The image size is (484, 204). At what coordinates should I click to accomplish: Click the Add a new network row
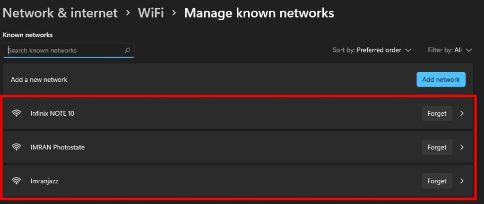238,79
